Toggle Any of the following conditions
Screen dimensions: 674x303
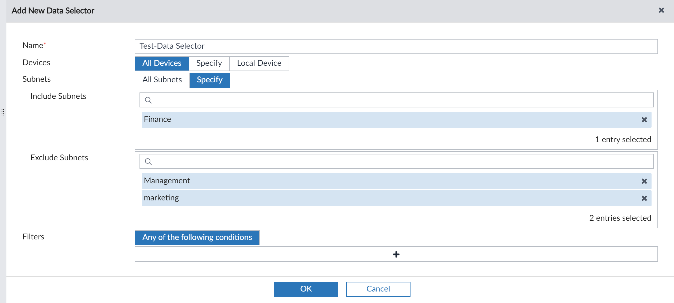tap(197, 238)
